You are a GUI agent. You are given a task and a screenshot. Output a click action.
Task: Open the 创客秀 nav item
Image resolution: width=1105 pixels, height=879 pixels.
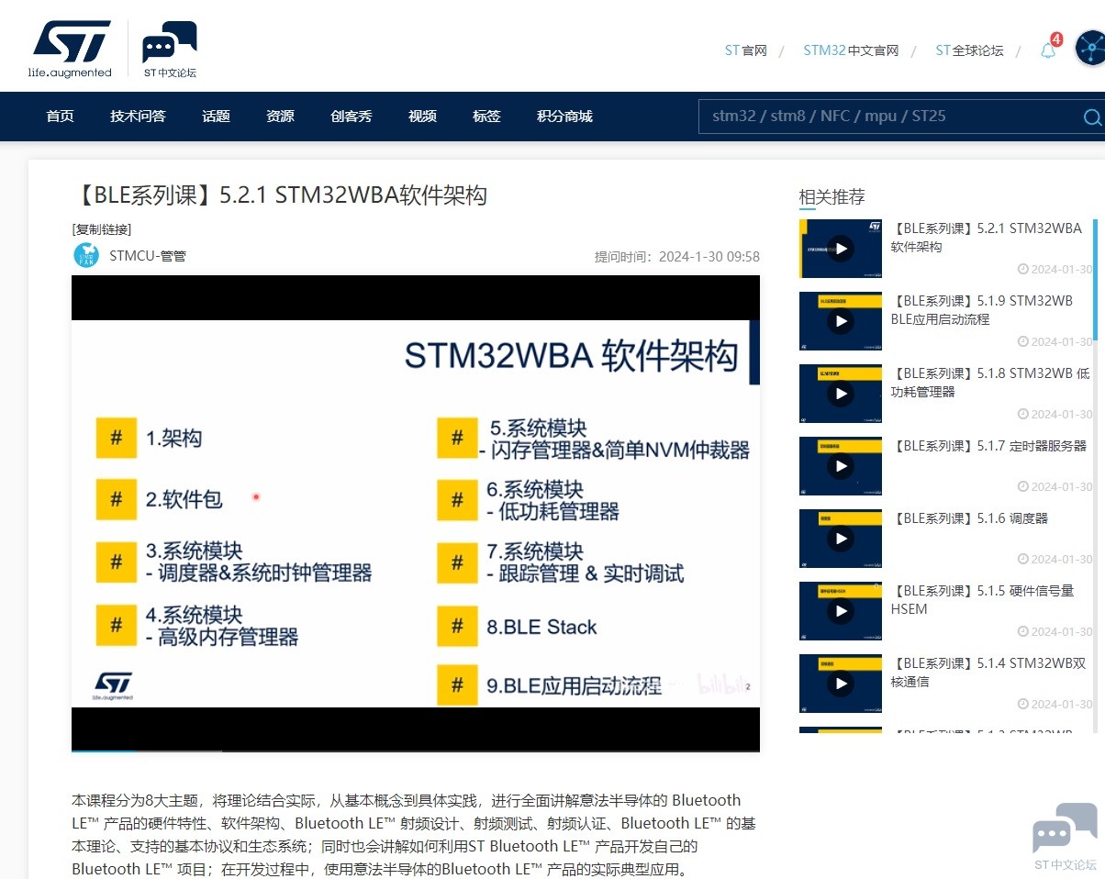click(352, 117)
